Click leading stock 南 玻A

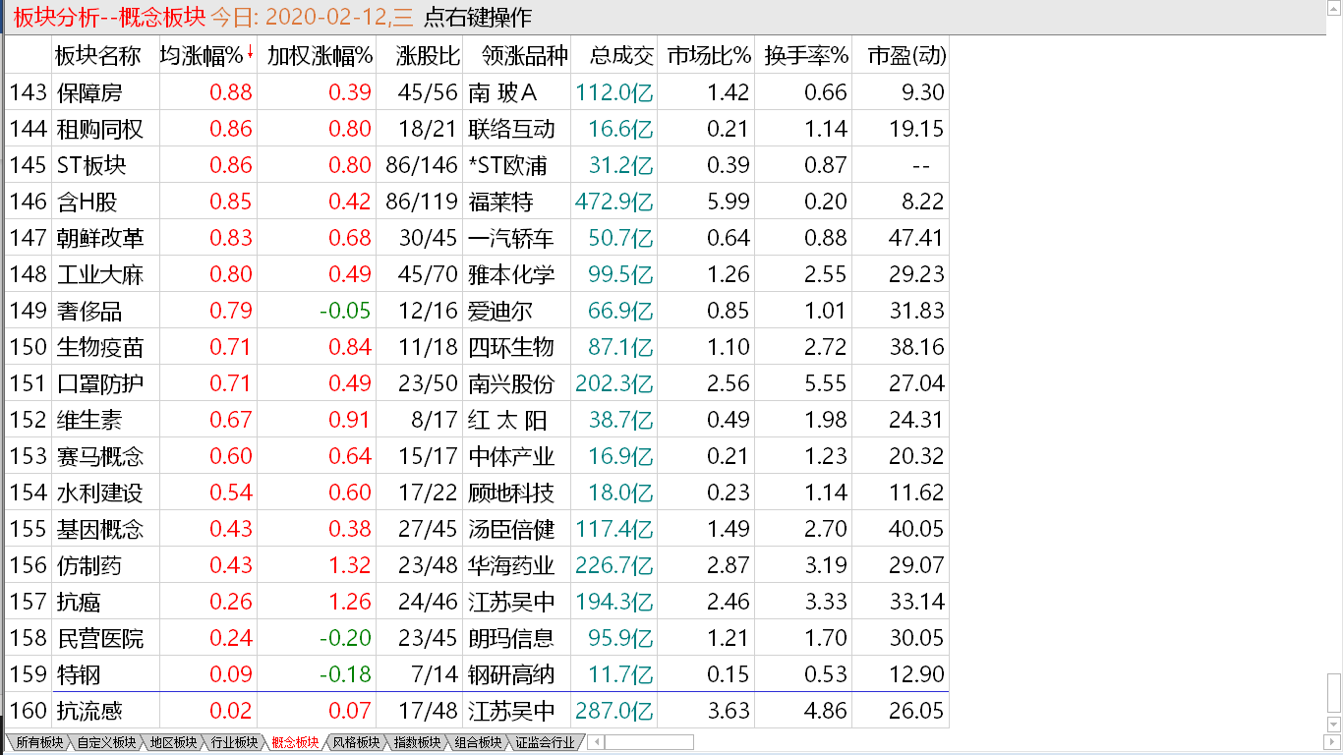502,92
